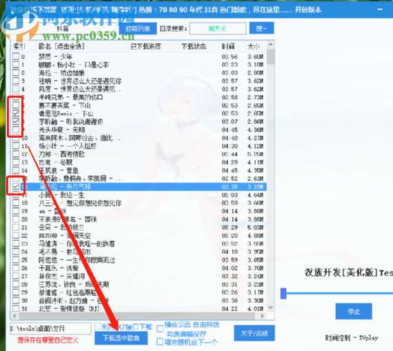Click the 停止 button
This screenshot has width=393, height=351.
(354, 311)
